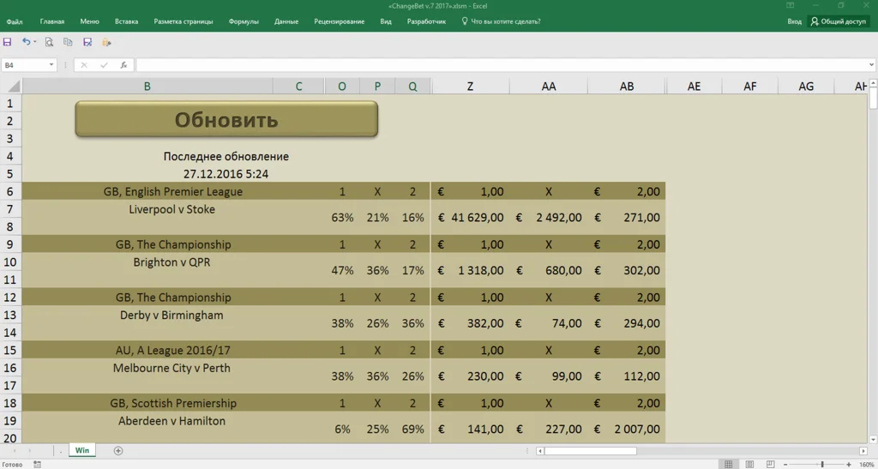
Task: Click the Save icon in quick access toolbar
Action: (8, 42)
